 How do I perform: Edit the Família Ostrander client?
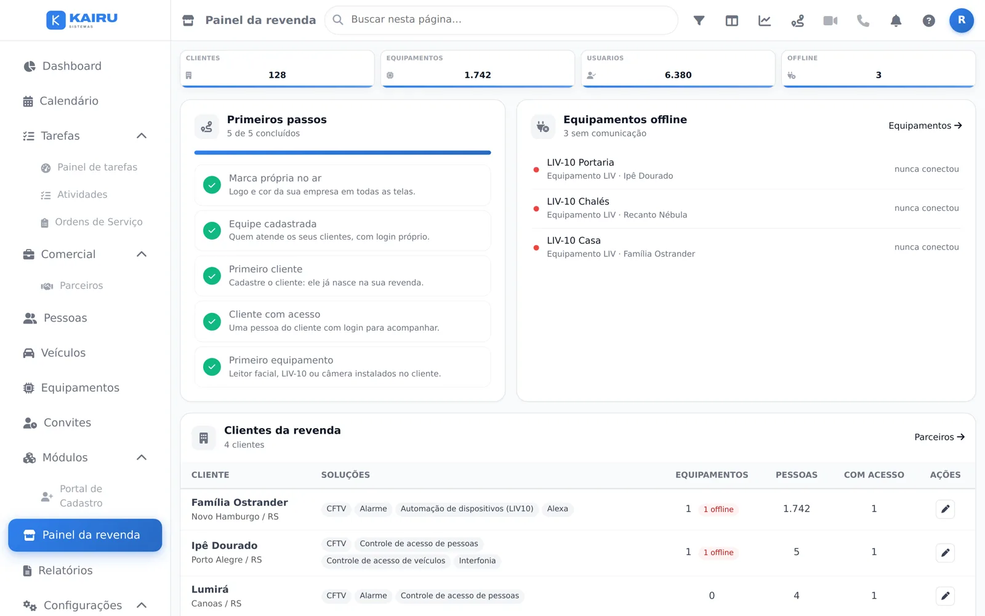[x=945, y=509]
